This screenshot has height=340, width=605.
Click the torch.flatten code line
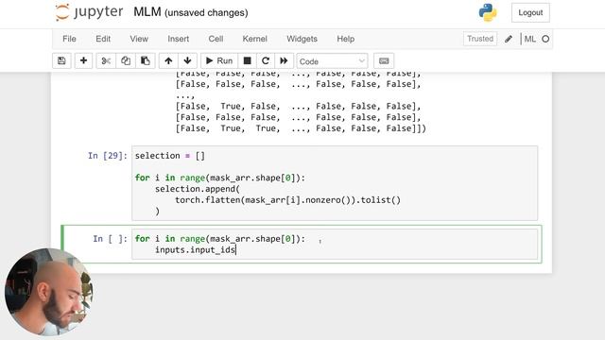point(287,200)
